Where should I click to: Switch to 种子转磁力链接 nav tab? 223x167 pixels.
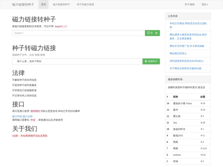click(x=85, y=4)
